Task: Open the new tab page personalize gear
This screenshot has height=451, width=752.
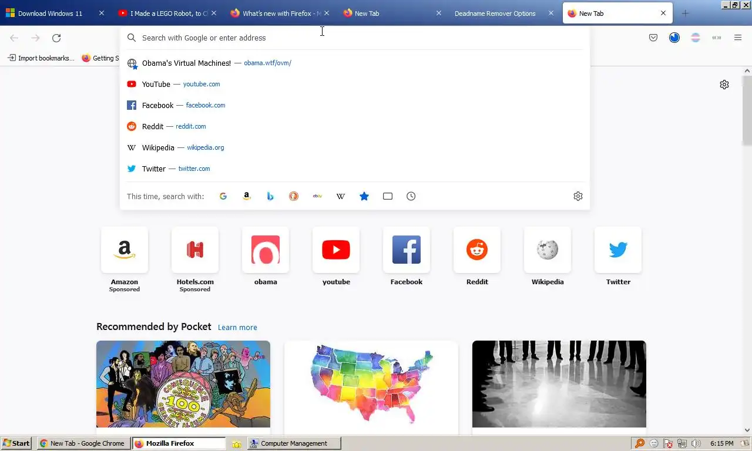Action: tap(724, 85)
